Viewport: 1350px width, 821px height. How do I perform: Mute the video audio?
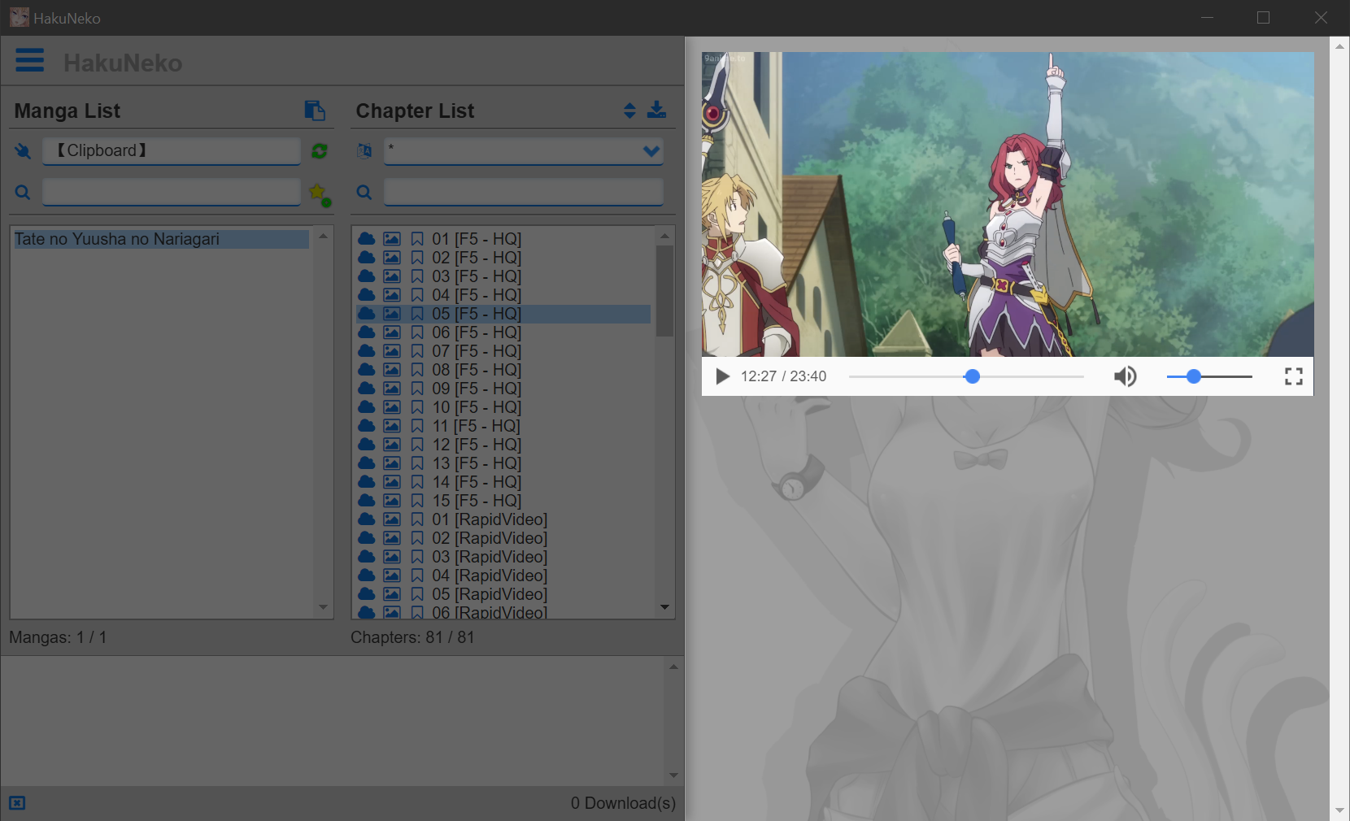pyautogui.click(x=1126, y=376)
